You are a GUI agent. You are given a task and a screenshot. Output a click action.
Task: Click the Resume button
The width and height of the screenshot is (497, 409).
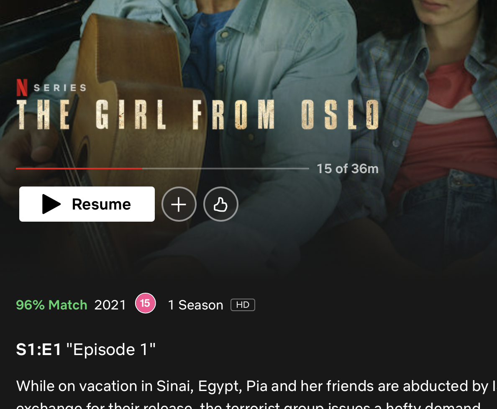[x=87, y=204]
